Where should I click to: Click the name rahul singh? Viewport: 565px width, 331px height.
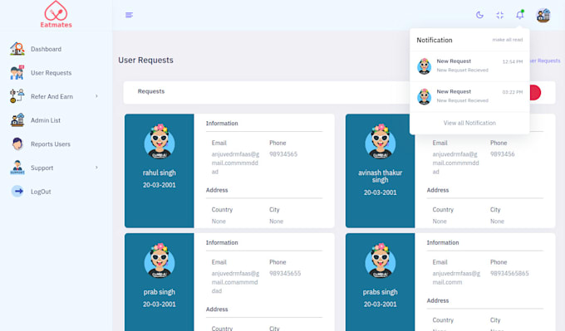pos(160,173)
